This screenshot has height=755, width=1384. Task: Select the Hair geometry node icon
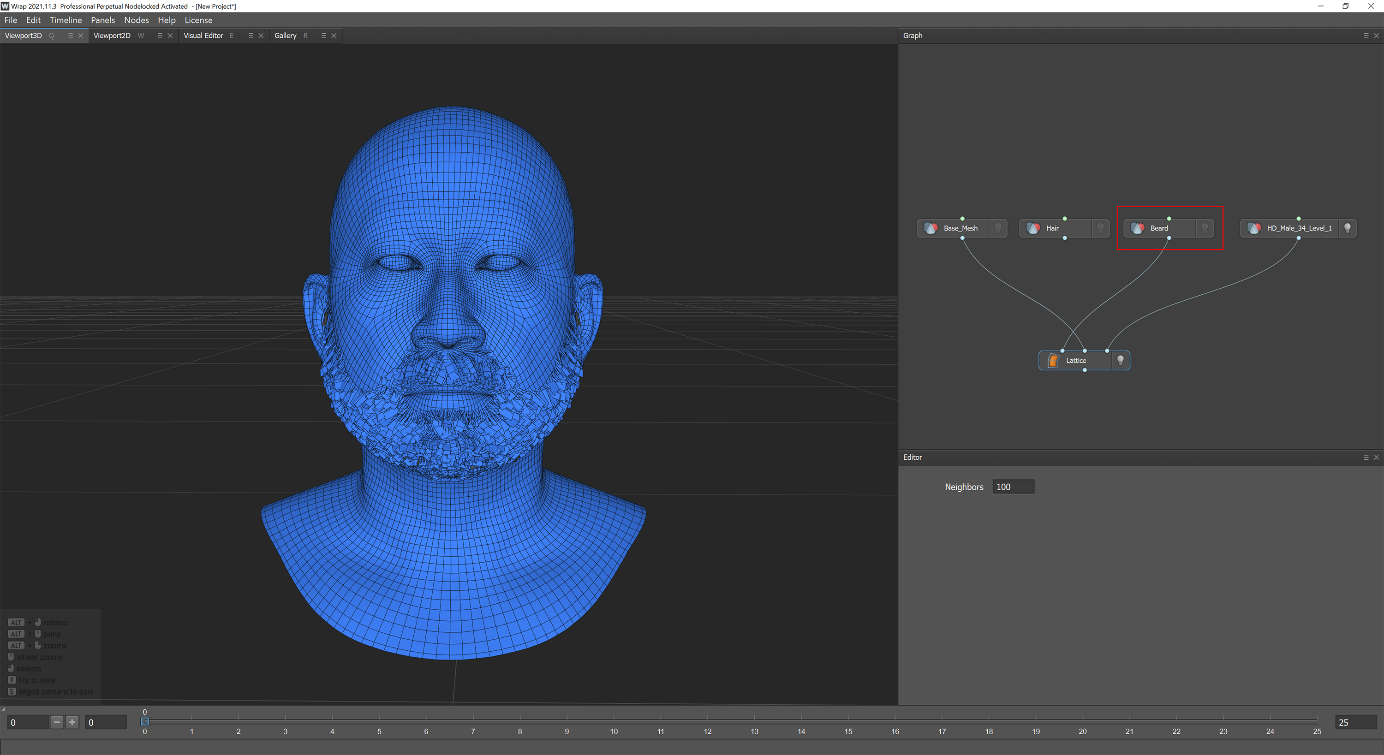[x=1033, y=228]
